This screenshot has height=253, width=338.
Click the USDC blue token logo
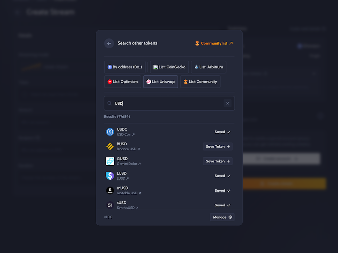point(110,132)
